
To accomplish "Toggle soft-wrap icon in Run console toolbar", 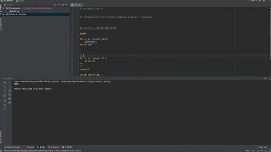I will pos(9,91).
